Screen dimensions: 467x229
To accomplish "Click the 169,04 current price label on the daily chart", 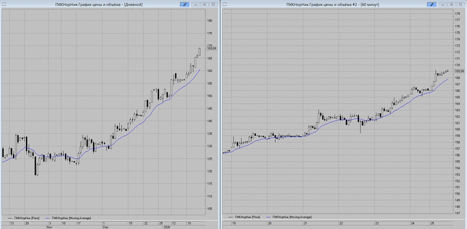I will coord(211,48).
